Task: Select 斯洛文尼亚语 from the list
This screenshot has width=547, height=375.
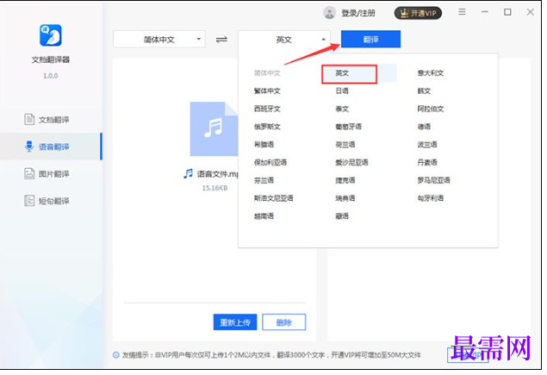Action: tap(274, 198)
